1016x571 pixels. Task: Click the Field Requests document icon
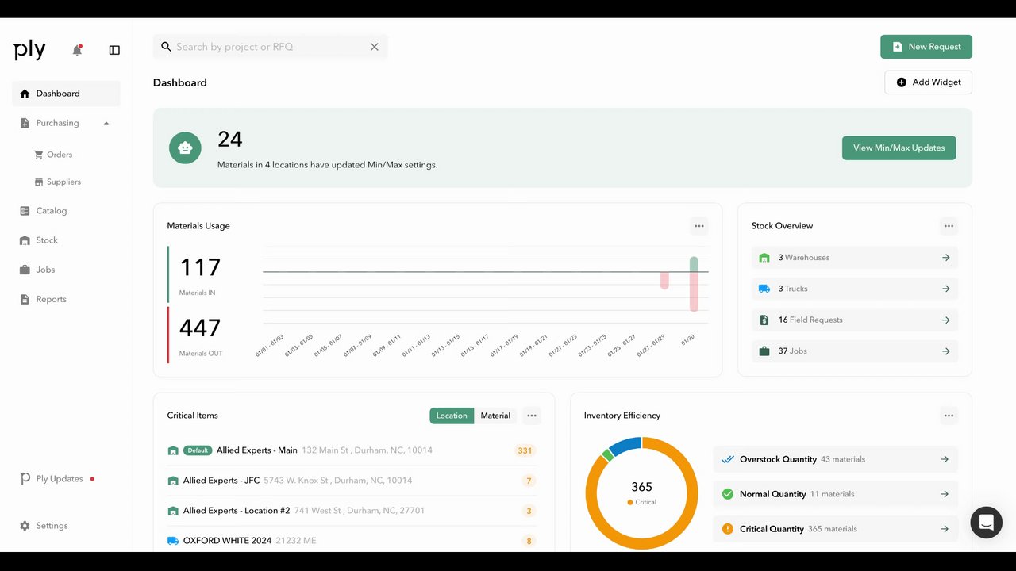tap(764, 320)
